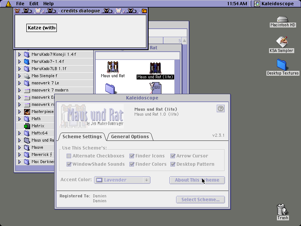
Task: Open the Apple menu cheese icon
Action: [8, 4]
